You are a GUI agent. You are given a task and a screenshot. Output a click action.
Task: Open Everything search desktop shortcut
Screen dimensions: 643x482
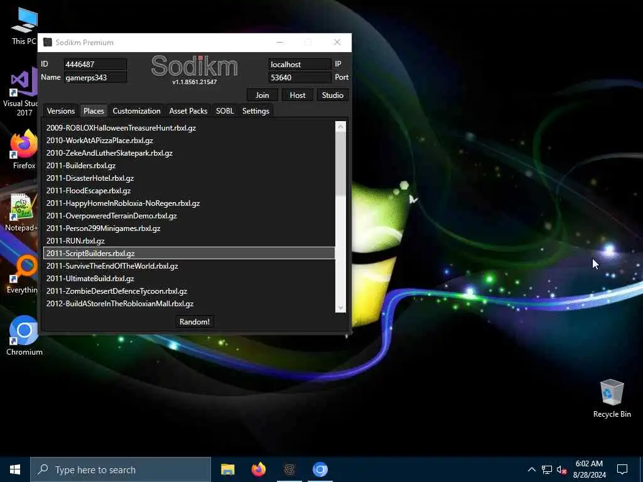pos(22,274)
